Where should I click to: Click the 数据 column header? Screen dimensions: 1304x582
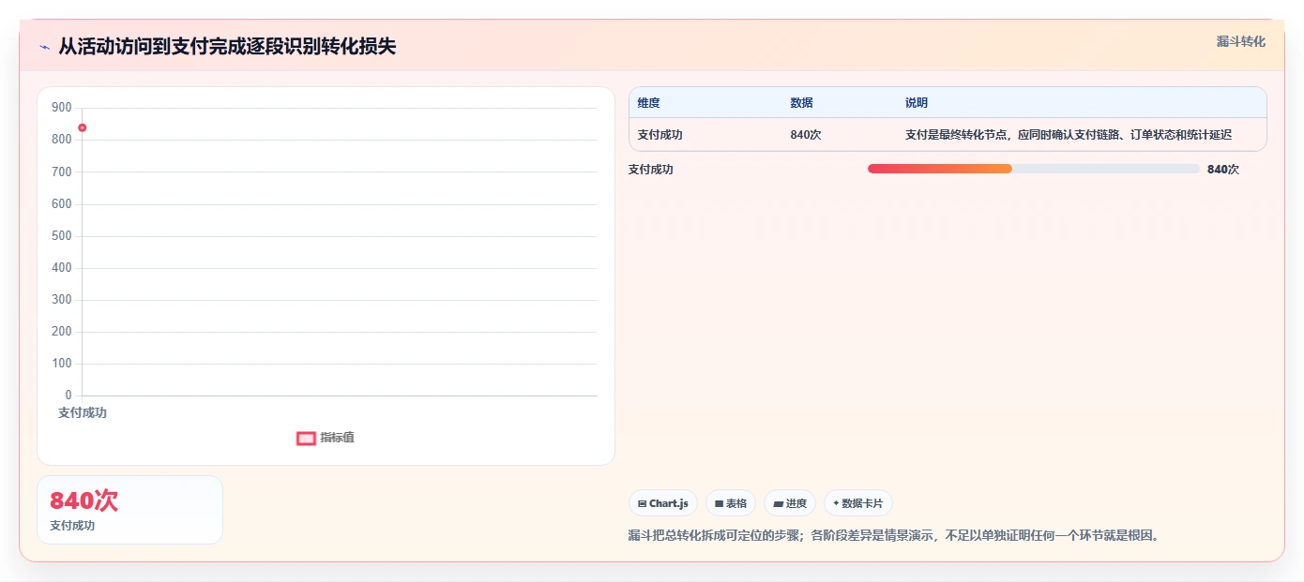(x=801, y=103)
